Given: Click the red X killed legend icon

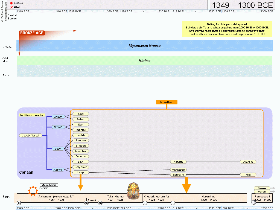Looking at the screenshot, I should [x=11, y=7].
